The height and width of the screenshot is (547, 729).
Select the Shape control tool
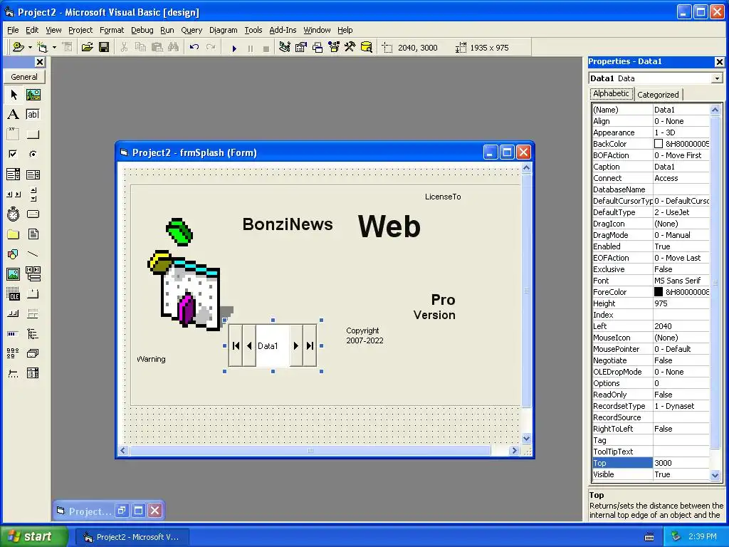point(14,254)
